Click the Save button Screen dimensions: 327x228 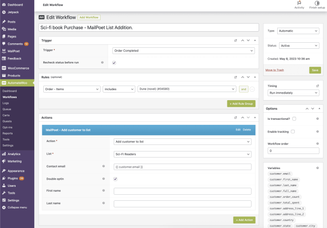pos(314,70)
